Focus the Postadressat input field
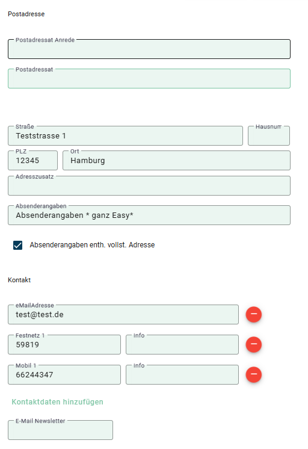This screenshot has height=449, width=308. point(149,78)
